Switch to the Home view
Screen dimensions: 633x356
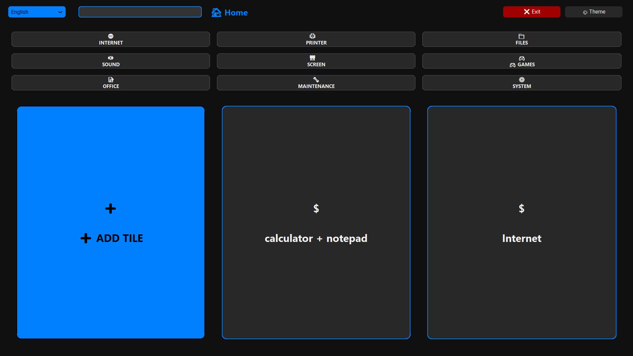(x=236, y=13)
